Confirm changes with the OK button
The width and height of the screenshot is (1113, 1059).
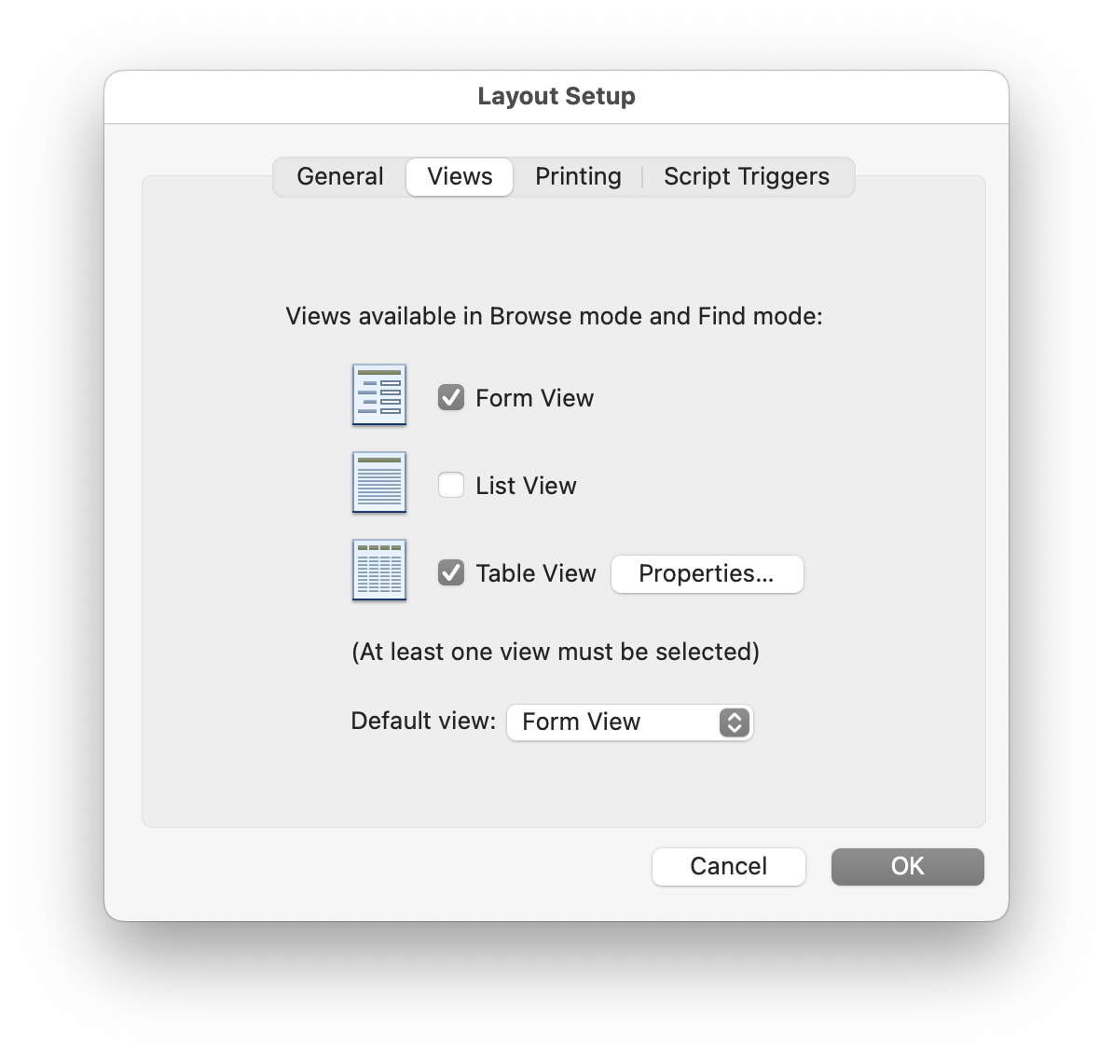[x=907, y=866]
